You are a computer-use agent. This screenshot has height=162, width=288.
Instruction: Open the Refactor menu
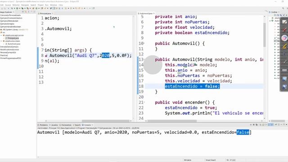16,5
